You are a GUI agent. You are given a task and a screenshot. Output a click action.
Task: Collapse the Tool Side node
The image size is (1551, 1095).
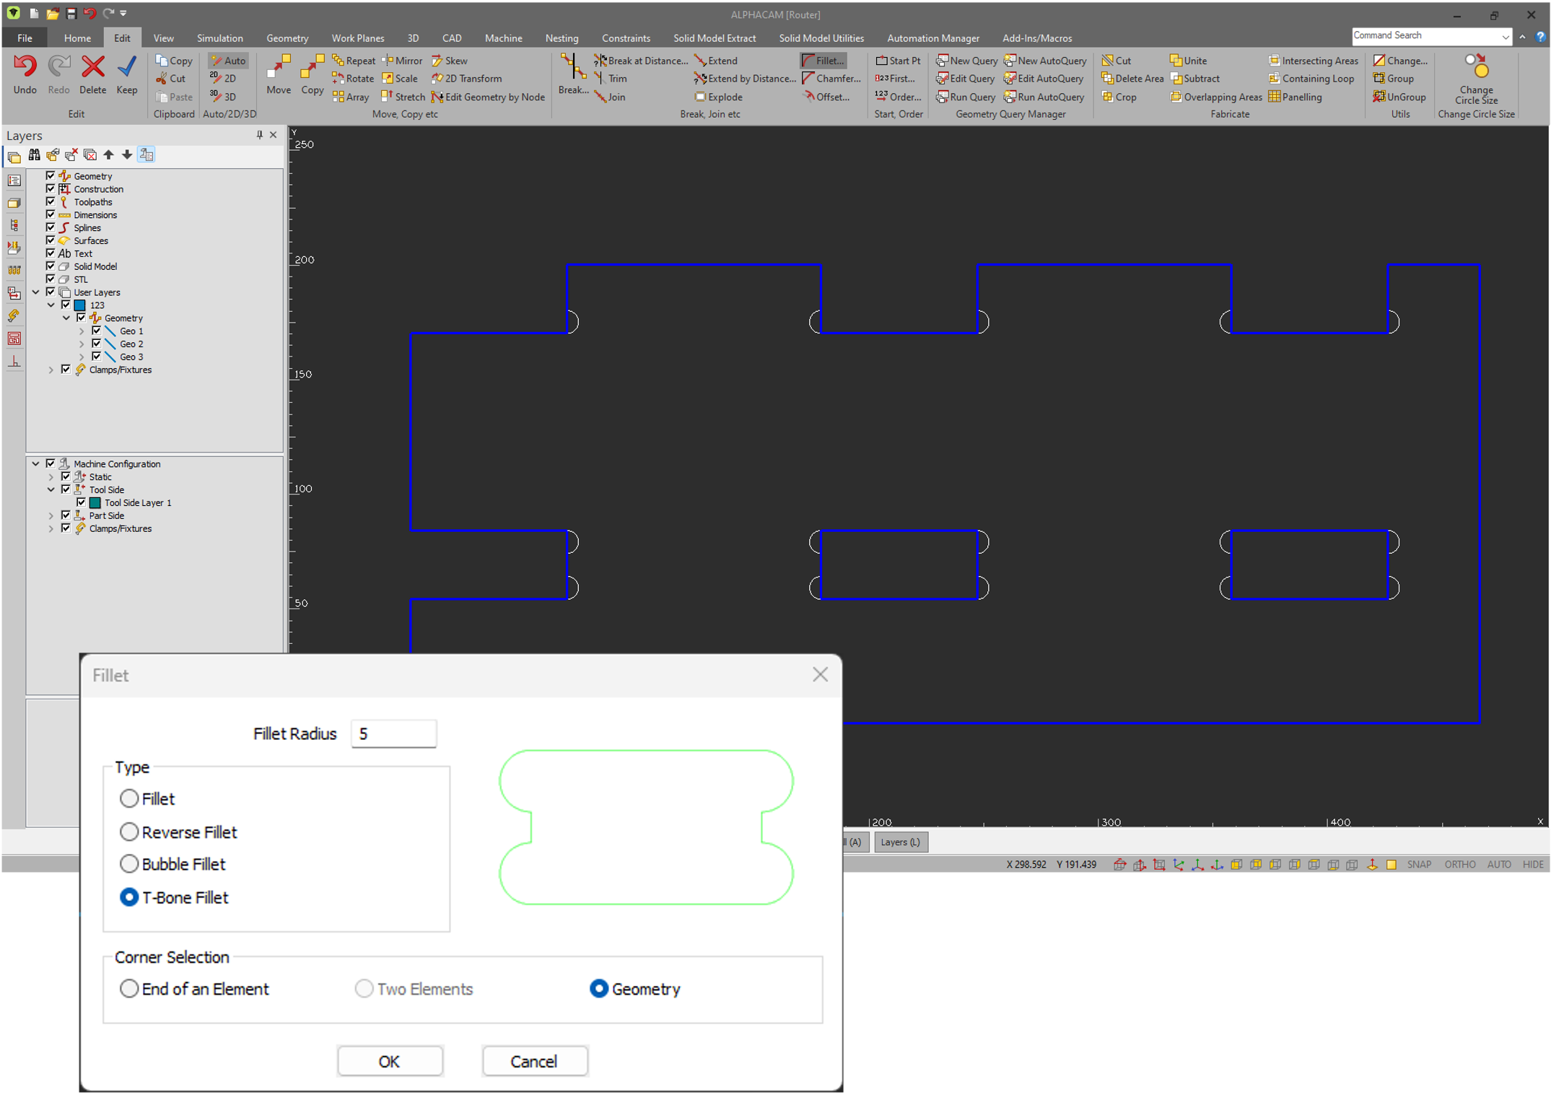click(51, 489)
